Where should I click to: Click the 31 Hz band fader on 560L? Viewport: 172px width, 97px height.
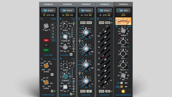(x=105, y=82)
